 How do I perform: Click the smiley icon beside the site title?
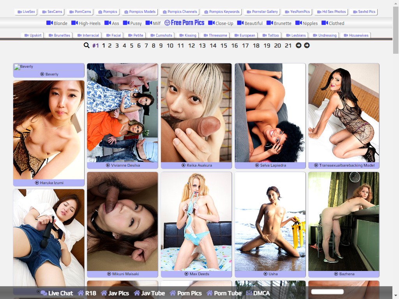click(x=167, y=23)
